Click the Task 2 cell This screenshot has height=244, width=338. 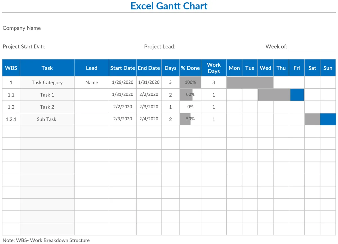47,107
